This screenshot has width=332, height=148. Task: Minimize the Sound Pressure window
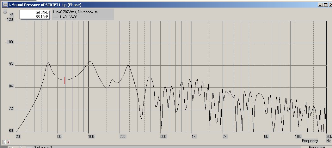point(321,5)
